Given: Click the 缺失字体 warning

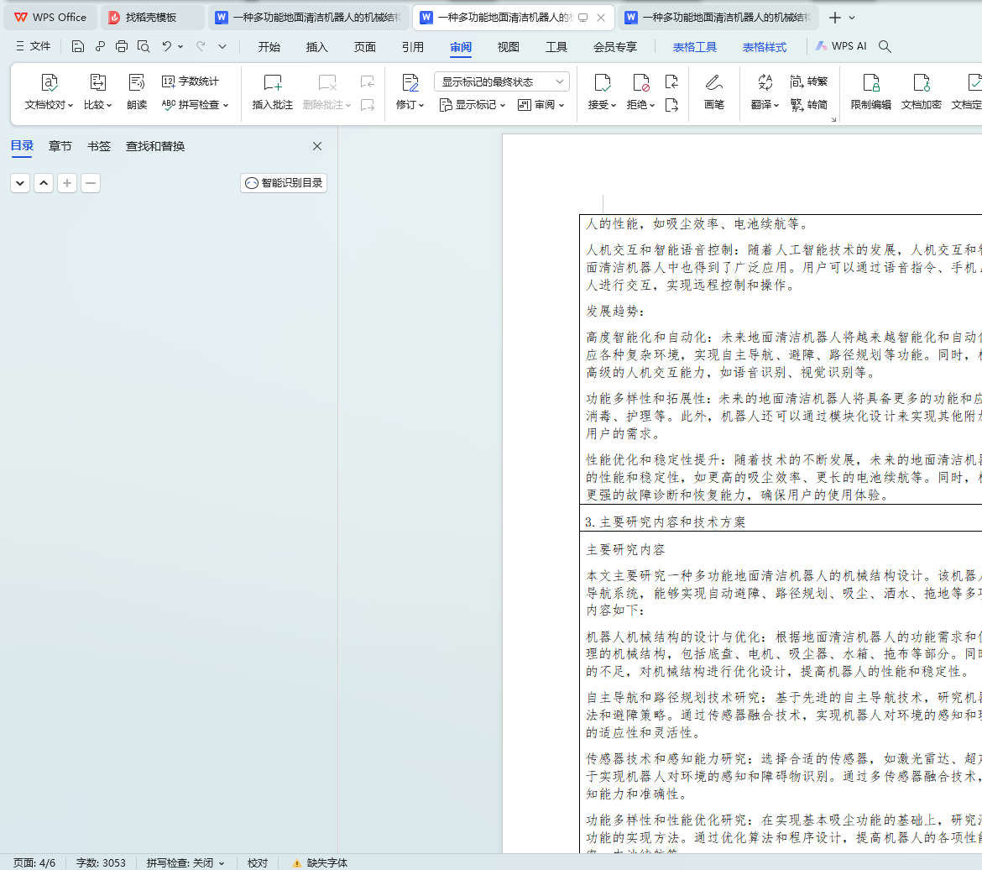Looking at the screenshot, I should click(320, 863).
